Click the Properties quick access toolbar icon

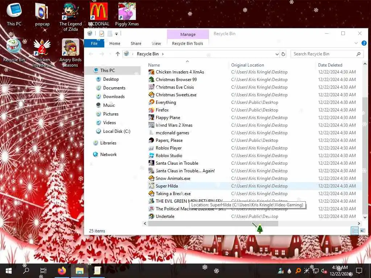coord(102,34)
